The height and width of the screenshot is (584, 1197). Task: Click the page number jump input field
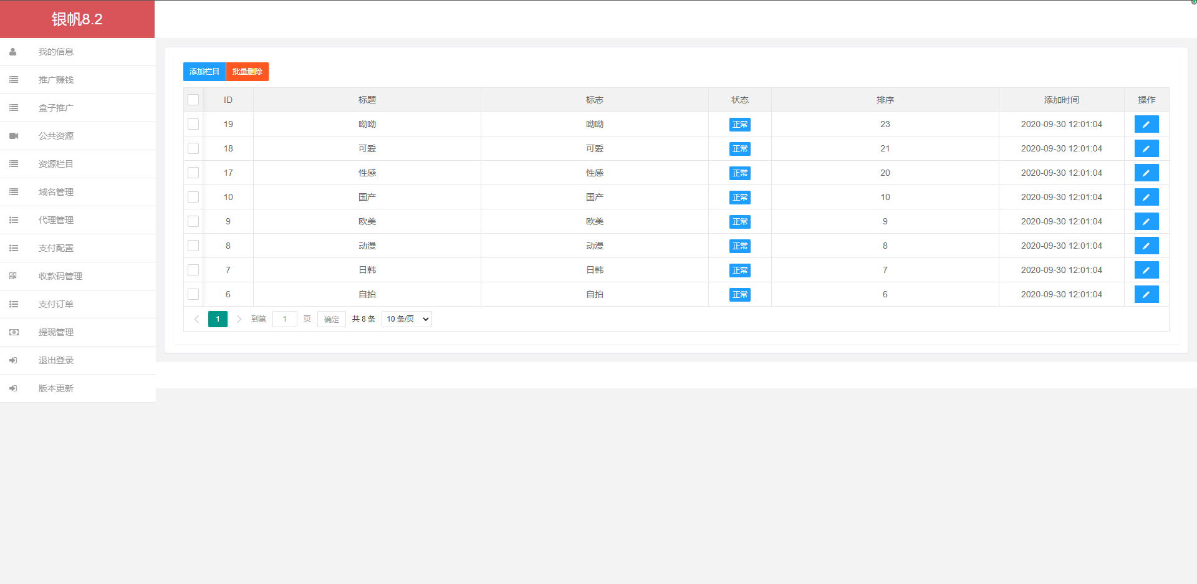(285, 319)
